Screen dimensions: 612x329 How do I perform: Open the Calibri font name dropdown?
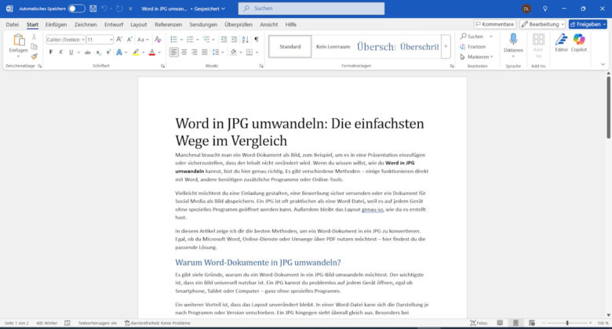[x=83, y=40]
